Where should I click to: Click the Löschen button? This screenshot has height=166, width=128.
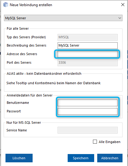(x=19, y=158)
